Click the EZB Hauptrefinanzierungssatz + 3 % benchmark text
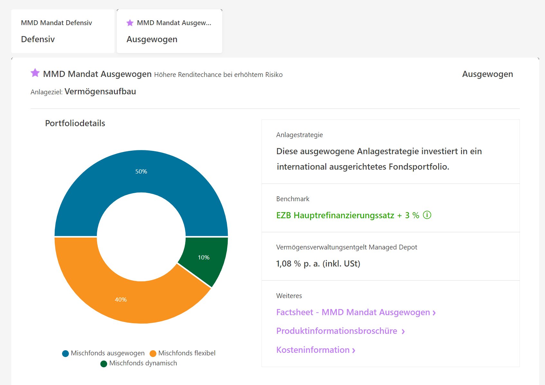 pos(347,215)
